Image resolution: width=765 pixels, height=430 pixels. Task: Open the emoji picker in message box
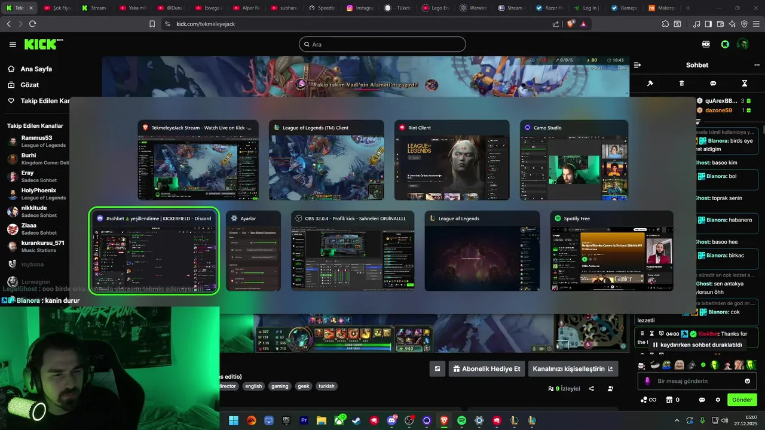coord(747,381)
